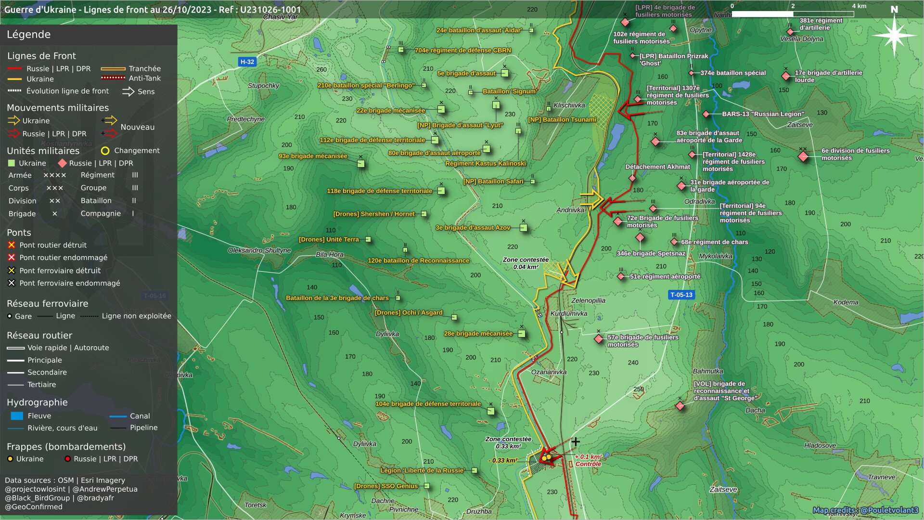924x520 pixels.
Task: Click the 17e brigade d'artillerie lourde diamond
Action: tap(786, 76)
